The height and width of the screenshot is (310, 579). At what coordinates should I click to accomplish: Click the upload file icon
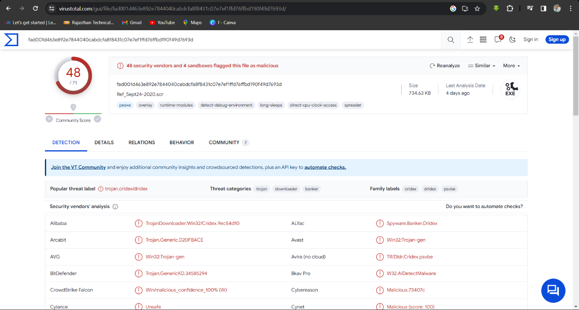coord(470,39)
